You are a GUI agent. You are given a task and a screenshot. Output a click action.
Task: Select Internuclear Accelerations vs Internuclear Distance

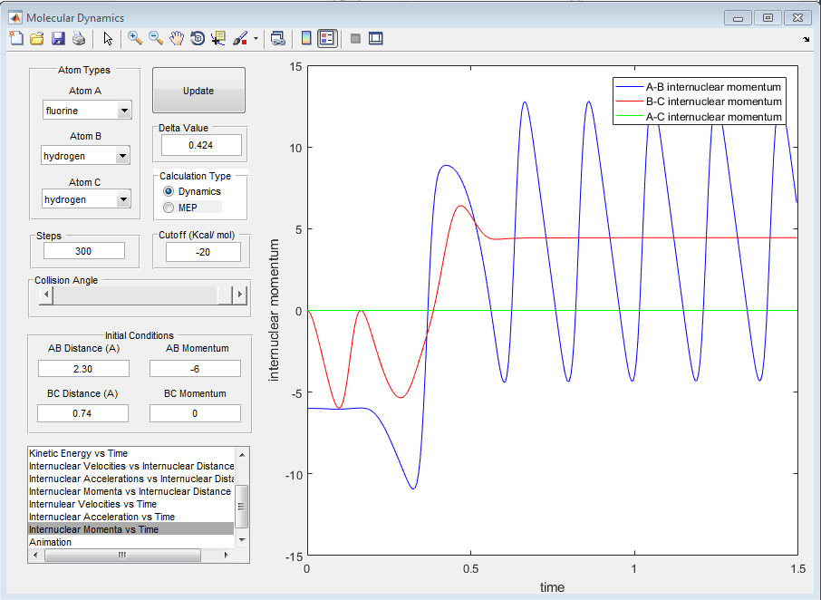(130, 479)
